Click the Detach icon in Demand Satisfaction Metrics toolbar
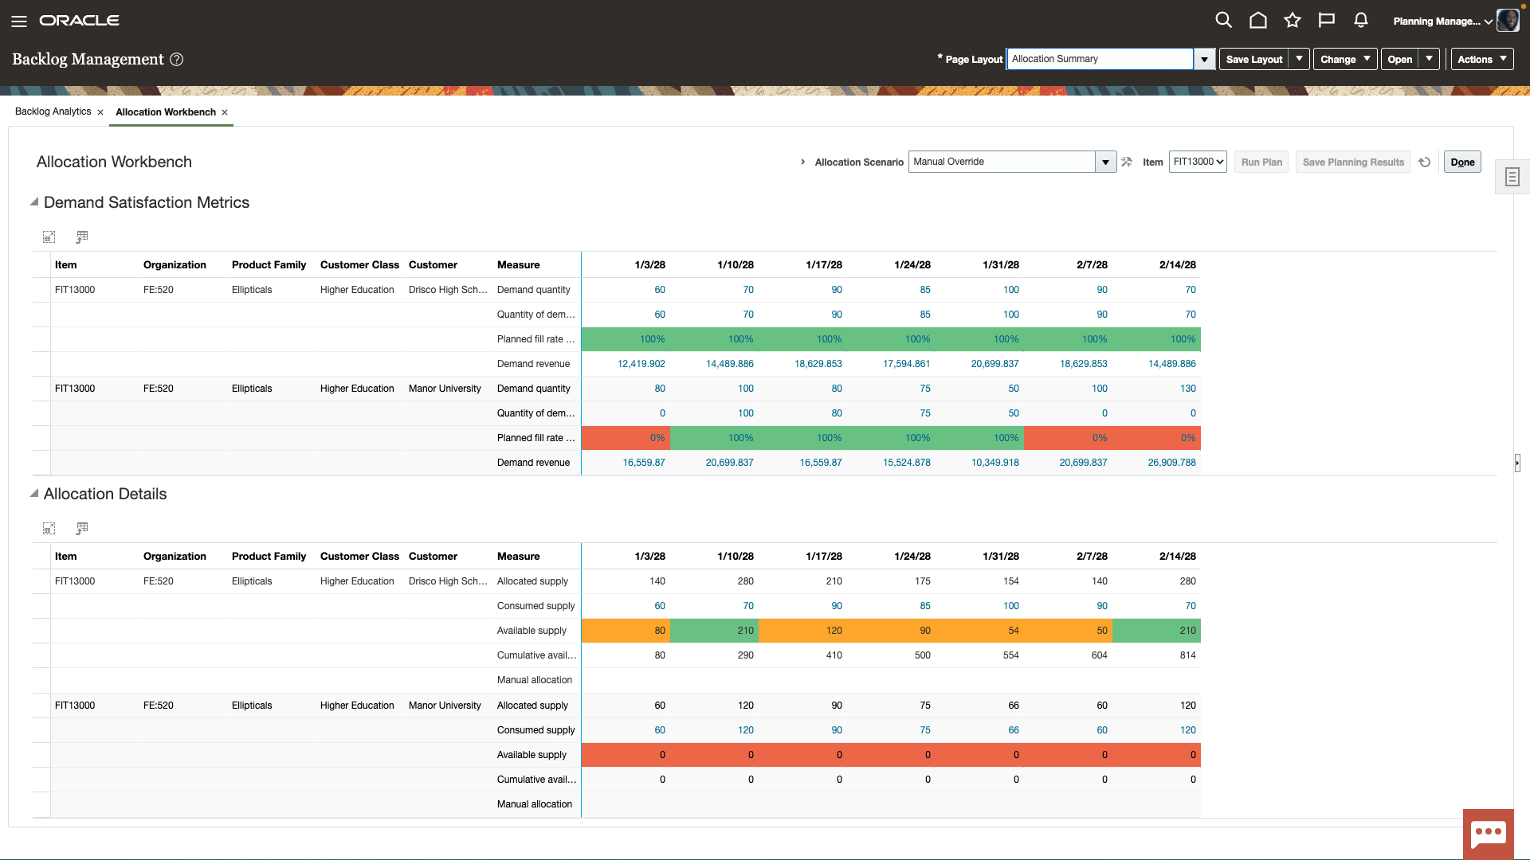 tap(49, 236)
